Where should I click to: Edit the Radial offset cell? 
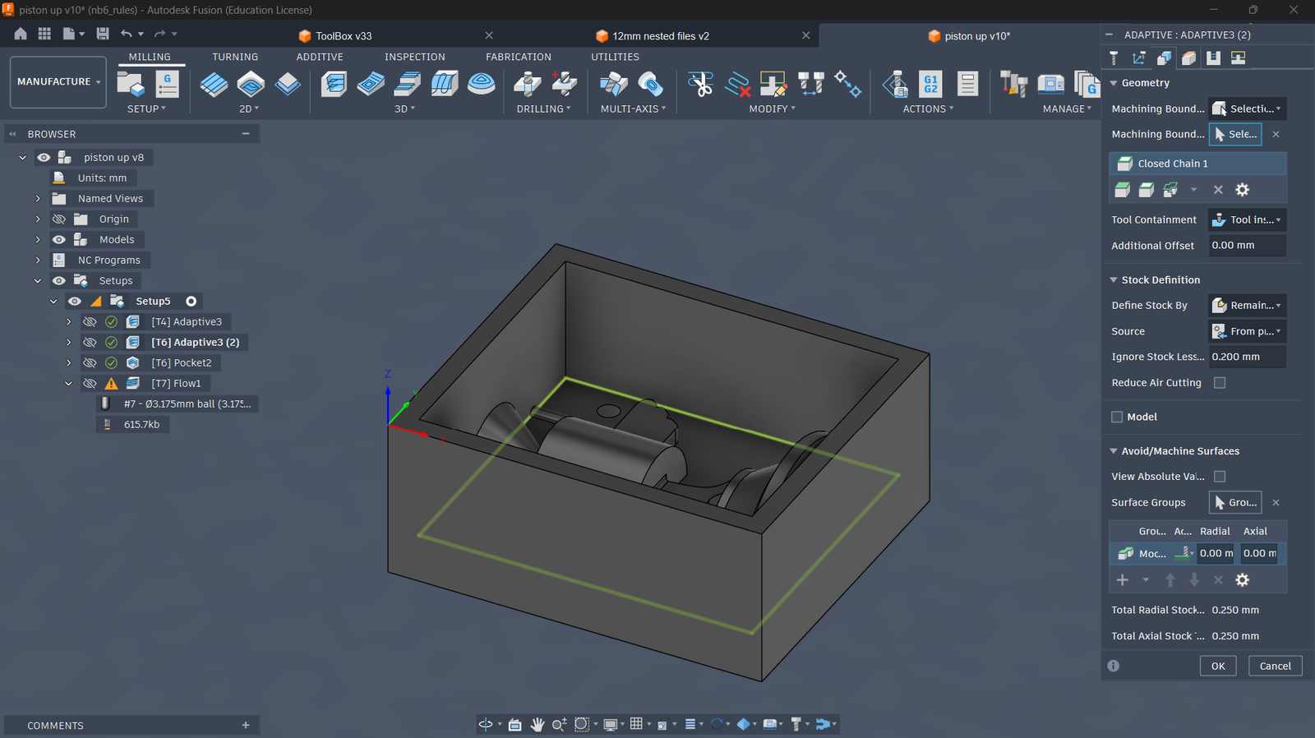point(1216,553)
